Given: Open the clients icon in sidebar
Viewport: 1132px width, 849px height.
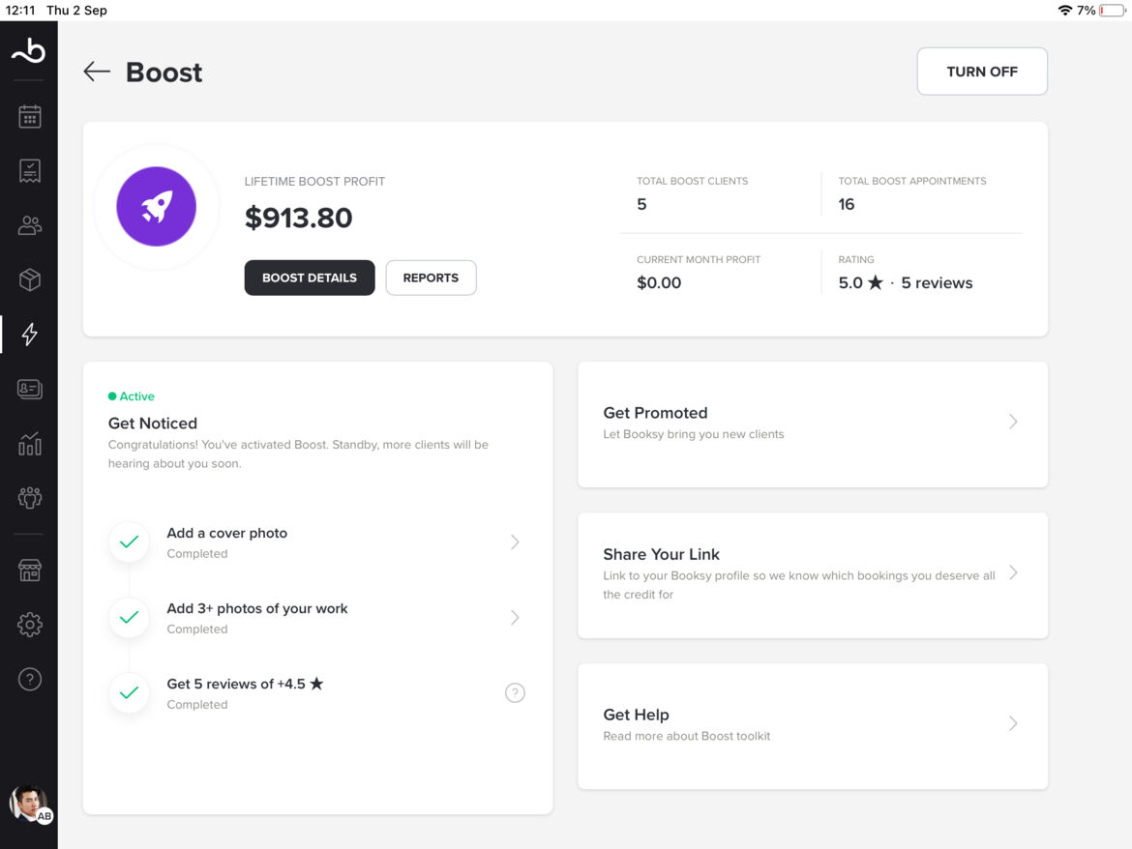Looking at the screenshot, I should click(x=30, y=225).
